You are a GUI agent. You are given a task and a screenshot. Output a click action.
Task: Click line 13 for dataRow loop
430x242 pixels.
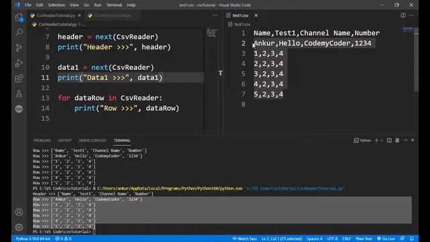[110, 98]
